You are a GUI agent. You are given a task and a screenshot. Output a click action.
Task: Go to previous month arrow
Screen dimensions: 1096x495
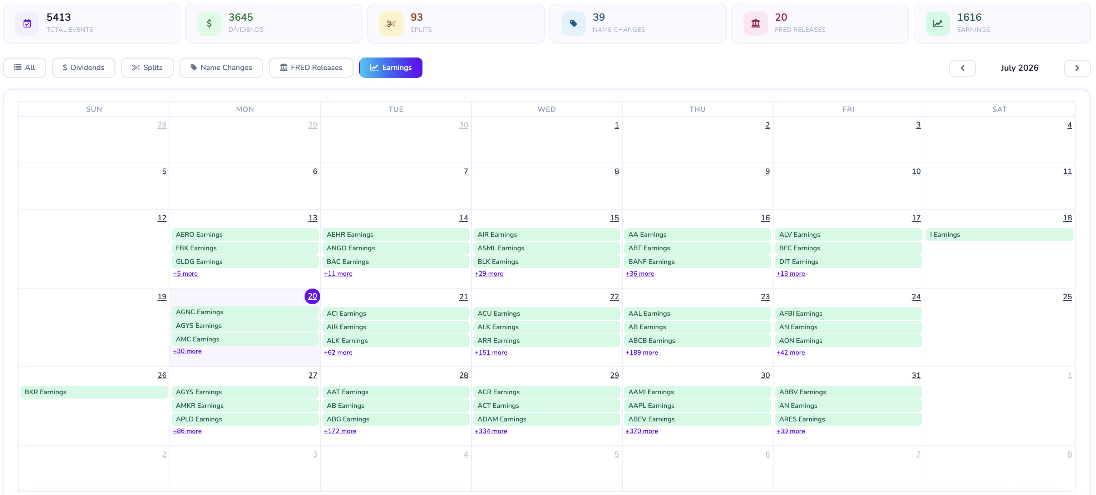click(x=962, y=68)
